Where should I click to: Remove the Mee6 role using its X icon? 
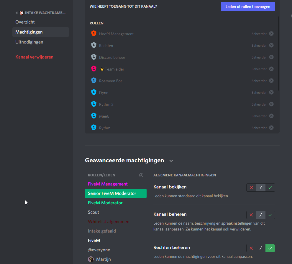point(271,116)
